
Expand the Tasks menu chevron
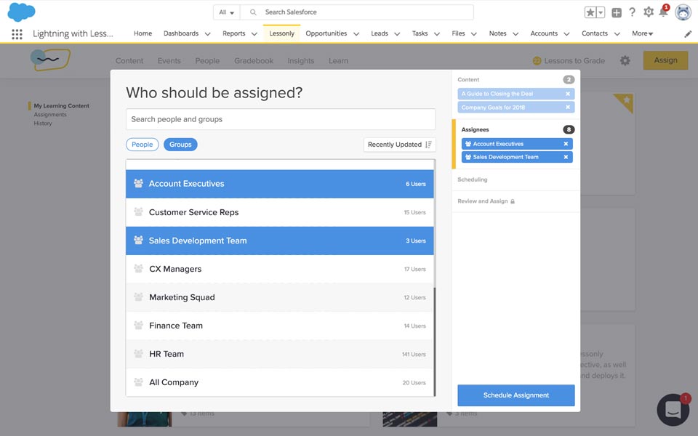coord(437,34)
